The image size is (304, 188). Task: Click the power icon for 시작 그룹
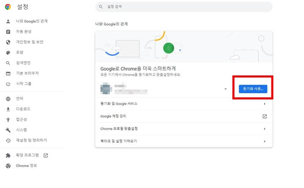click(x=8, y=84)
